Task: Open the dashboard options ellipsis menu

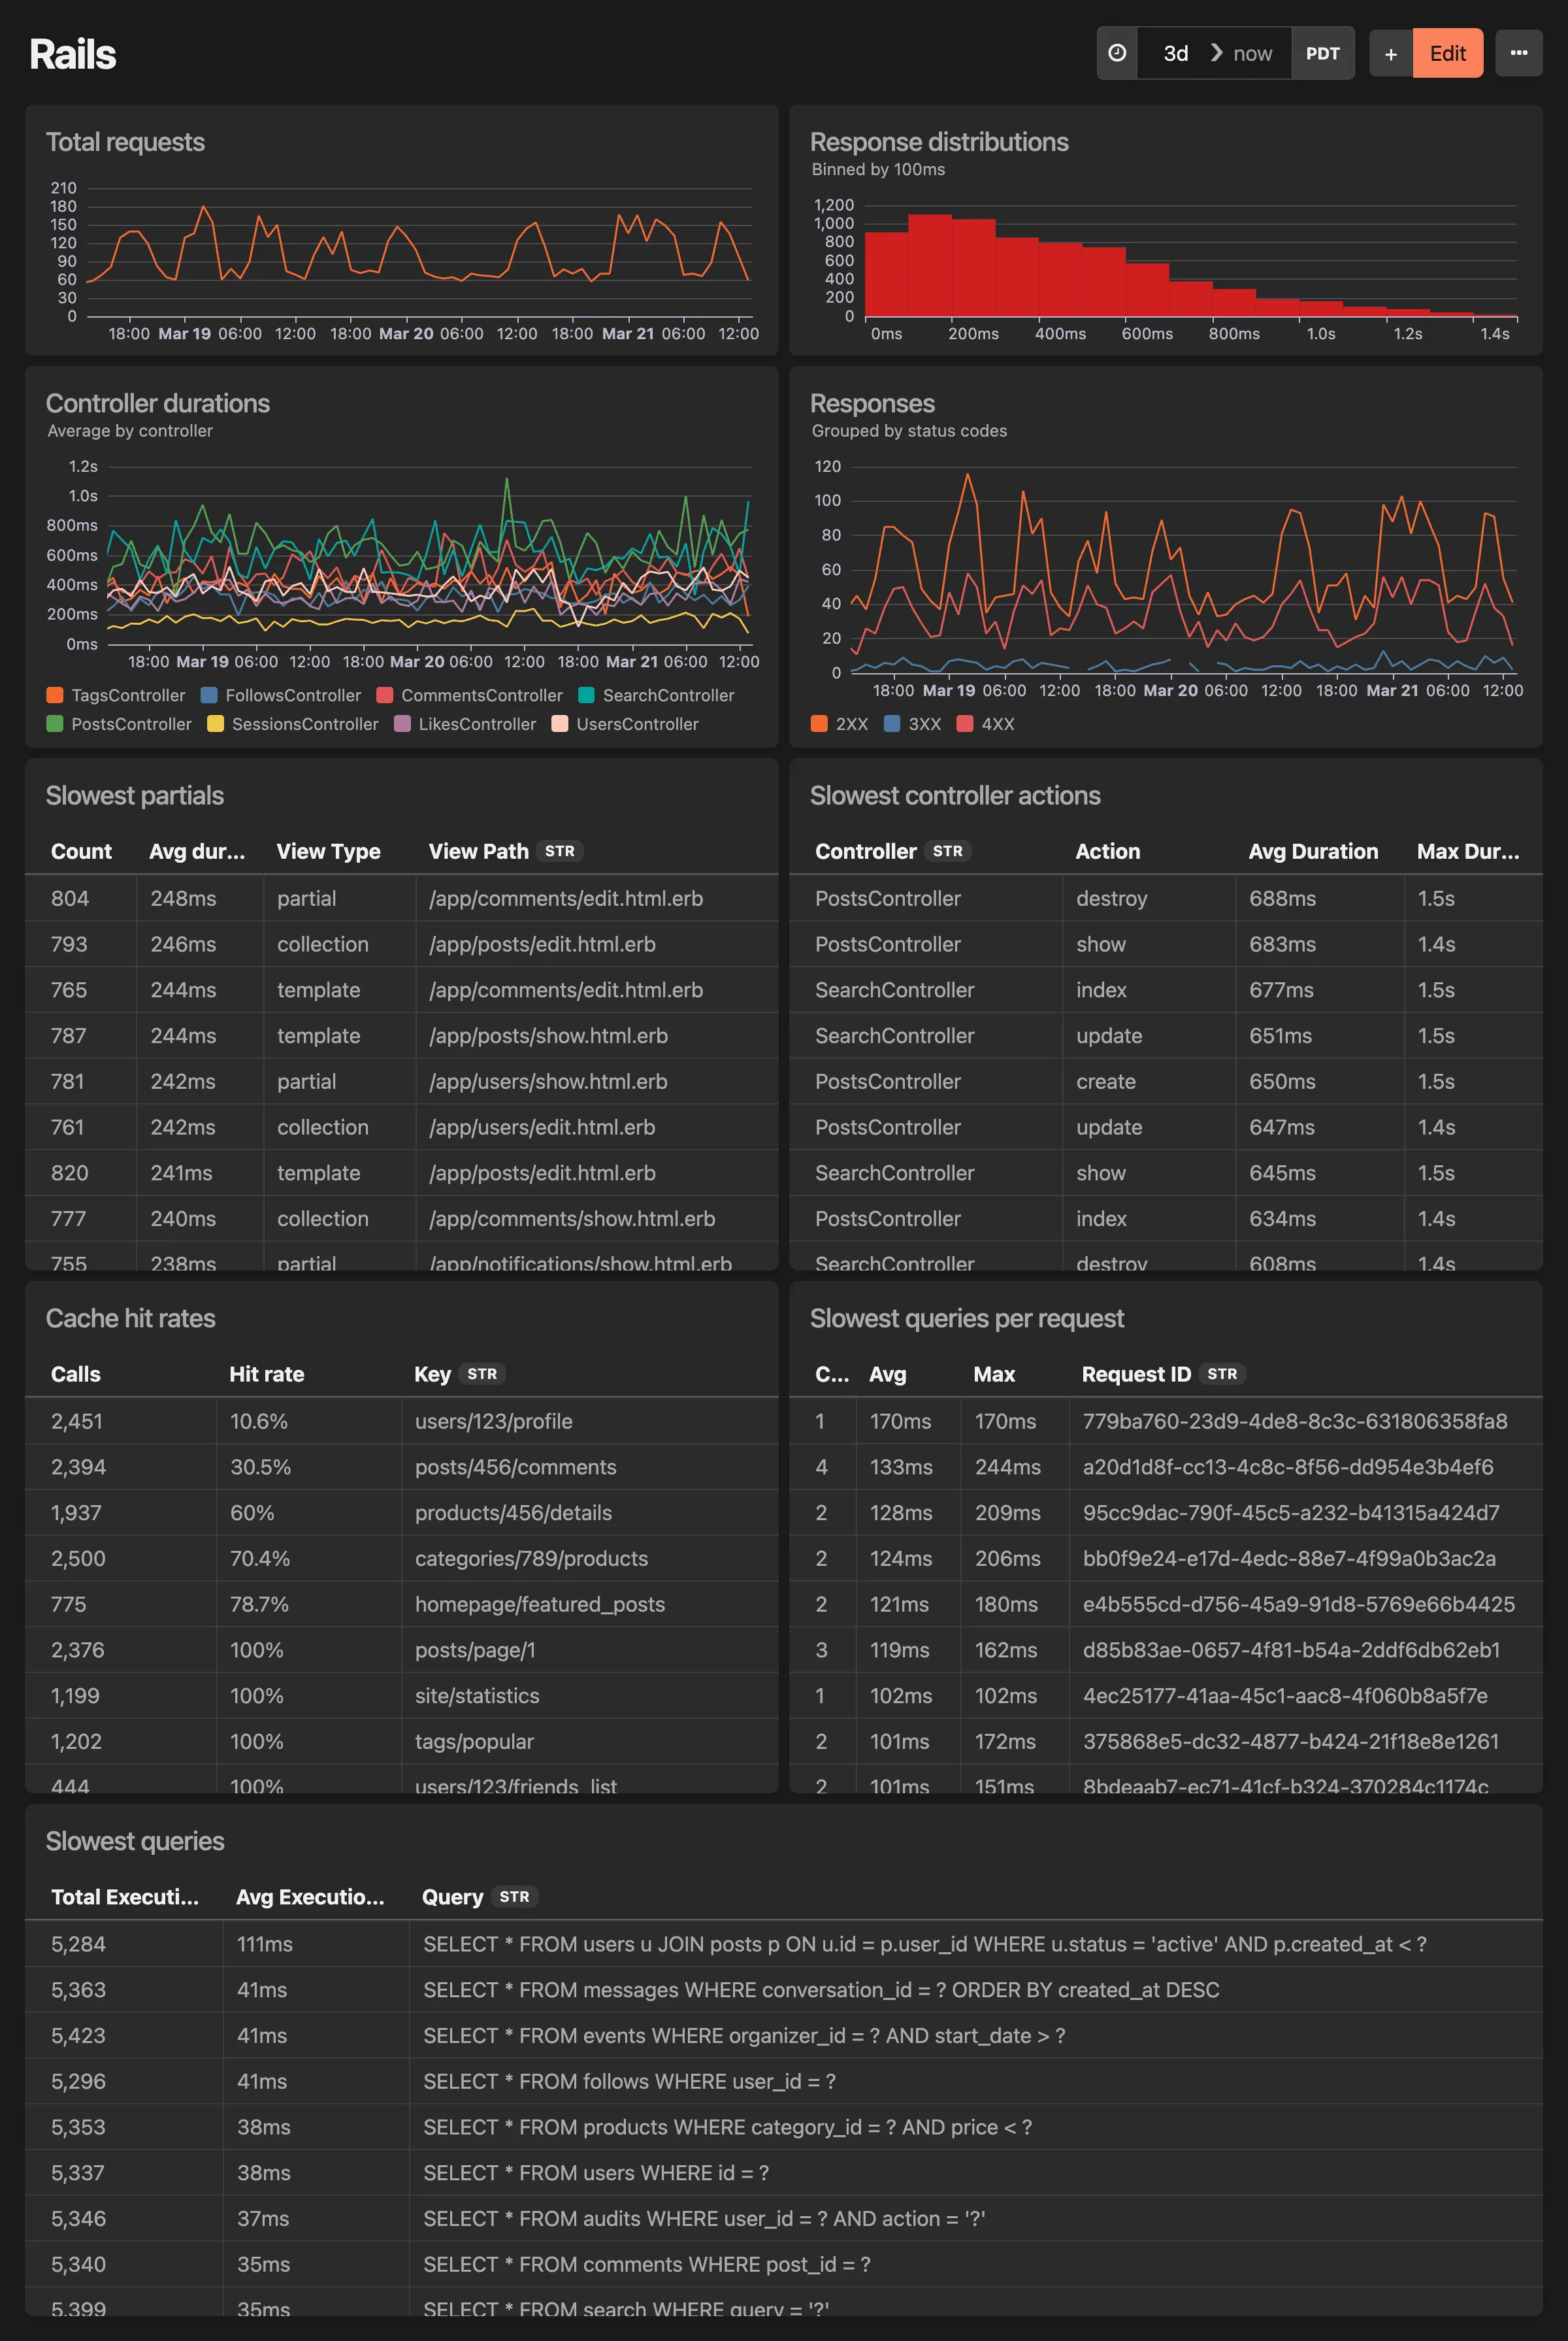Action: coord(1519,53)
